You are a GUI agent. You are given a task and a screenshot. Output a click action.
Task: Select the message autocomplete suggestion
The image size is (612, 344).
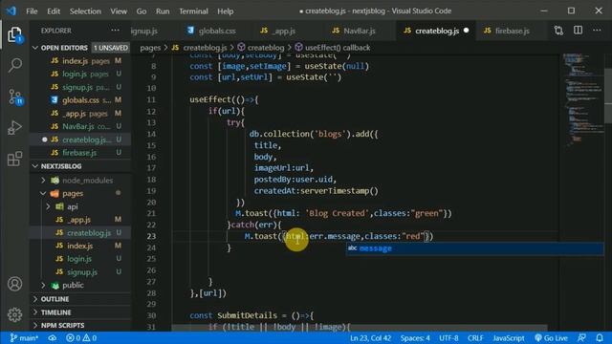[x=474, y=248]
